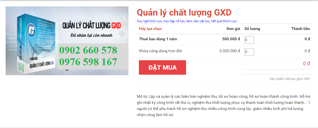Focus quantity field for Thuê bao dùng 1 năm

pos(249,40)
